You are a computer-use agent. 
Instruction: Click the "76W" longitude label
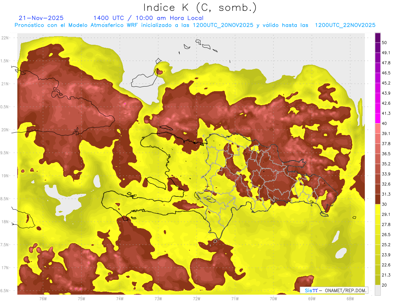pos(43,299)
